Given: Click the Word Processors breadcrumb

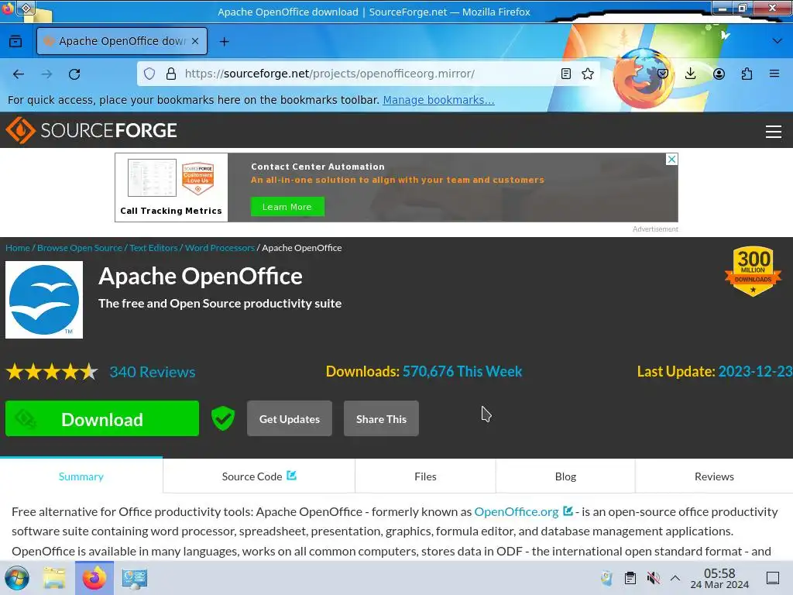Looking at the screenshot, I should click(220, 248).
